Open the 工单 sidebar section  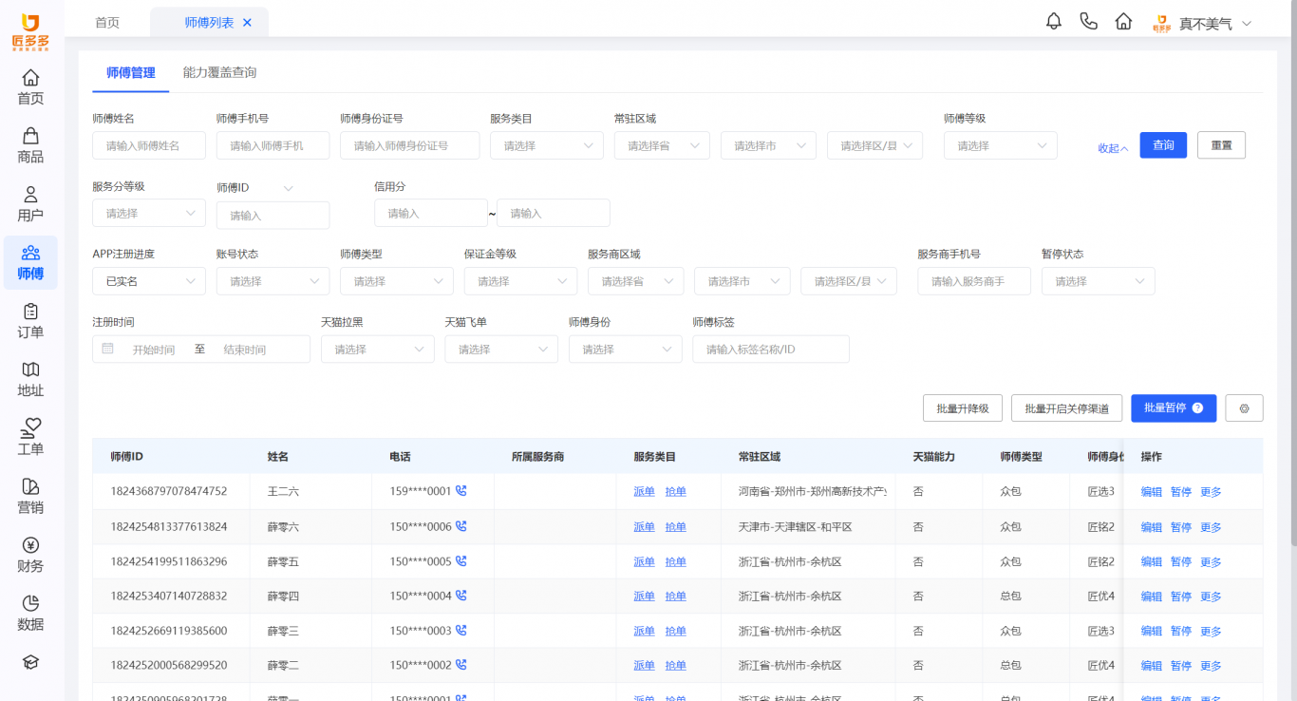pyautogui.click(x=30, y=438)
